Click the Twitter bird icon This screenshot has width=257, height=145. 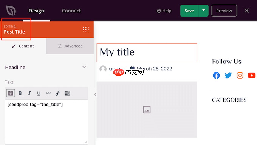(x=228, y=76)
